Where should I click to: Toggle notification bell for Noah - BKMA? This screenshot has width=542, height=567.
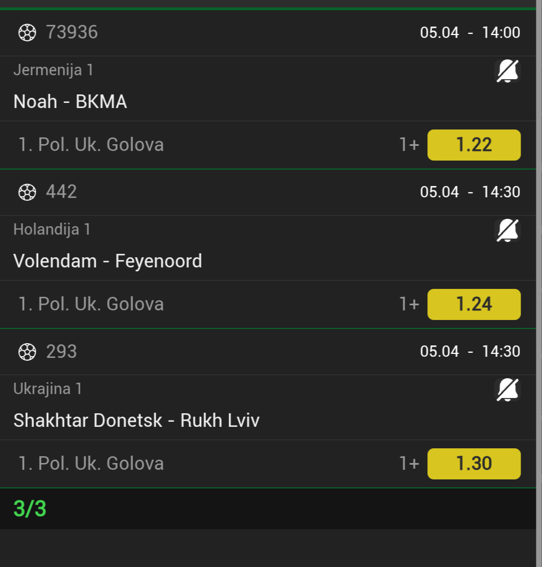pos(507,71)
